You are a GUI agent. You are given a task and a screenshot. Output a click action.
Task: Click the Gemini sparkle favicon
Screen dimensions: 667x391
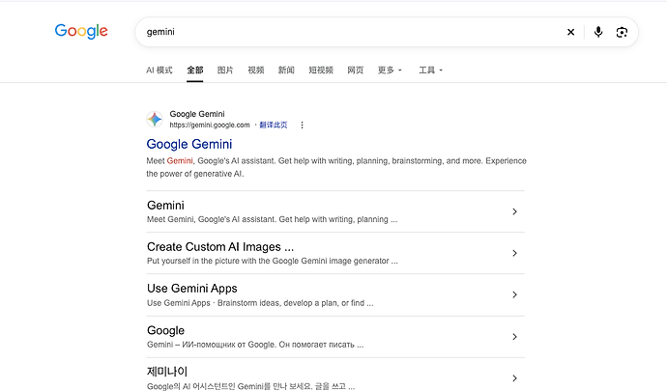(155, 119)
